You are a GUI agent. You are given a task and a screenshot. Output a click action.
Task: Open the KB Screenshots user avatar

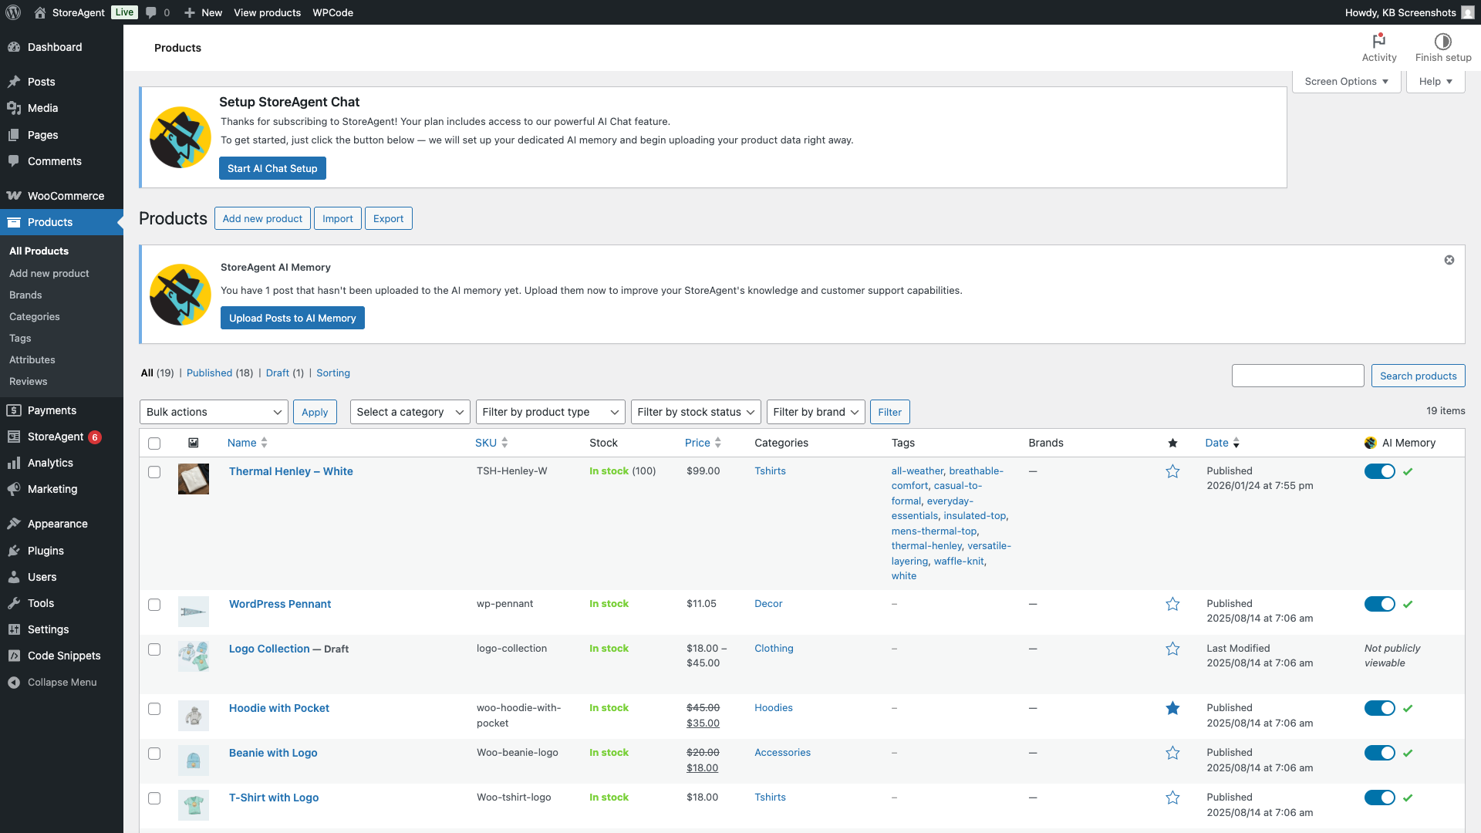click(1468, 12)
